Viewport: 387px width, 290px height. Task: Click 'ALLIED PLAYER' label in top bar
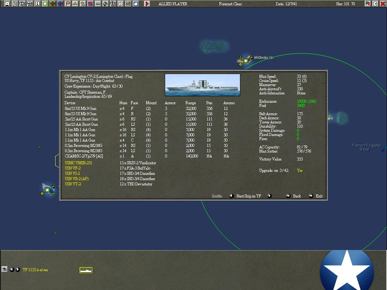click(x=173, y=4)
